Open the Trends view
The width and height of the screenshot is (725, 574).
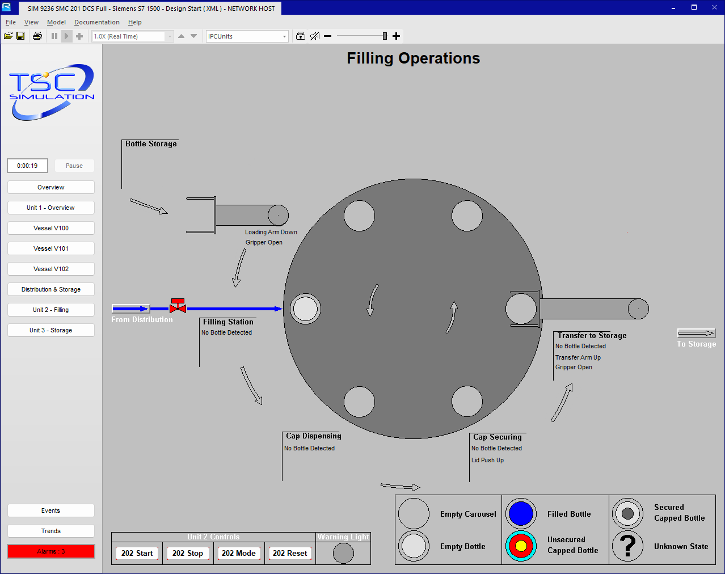pos(51,531)
